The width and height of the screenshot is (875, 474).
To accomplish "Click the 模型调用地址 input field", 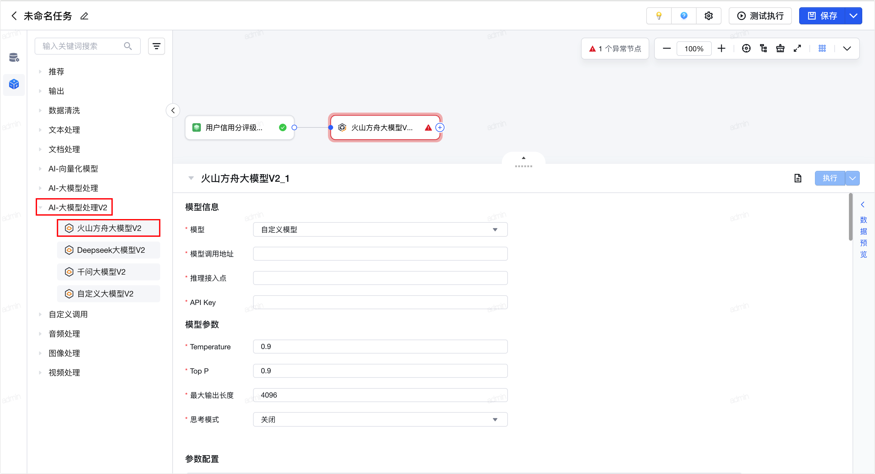I will pyautogui.click(x=380, y=254).
